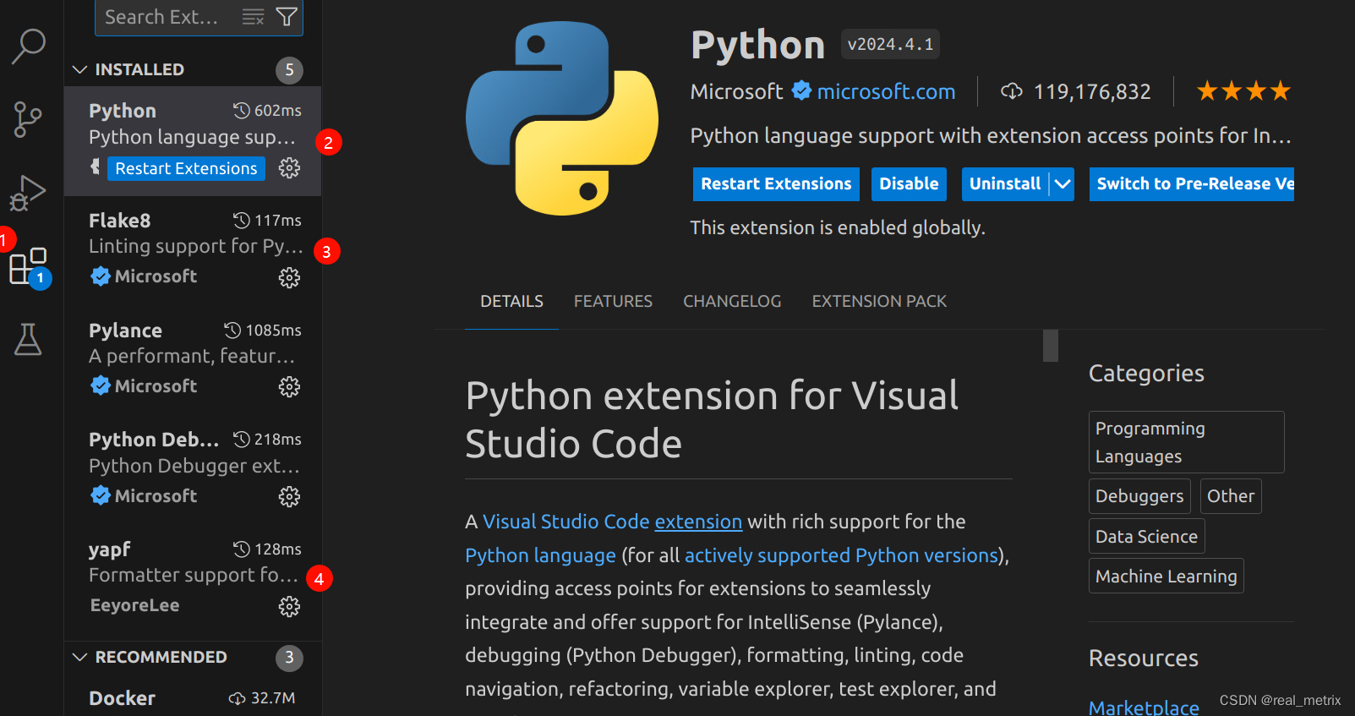Click the EeyoreLee publisher name
1355x716 pixels.
coord(134,605)
